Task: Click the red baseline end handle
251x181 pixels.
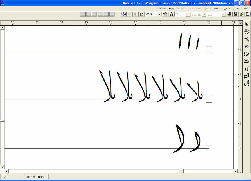Action: click(x=209, y=50)
